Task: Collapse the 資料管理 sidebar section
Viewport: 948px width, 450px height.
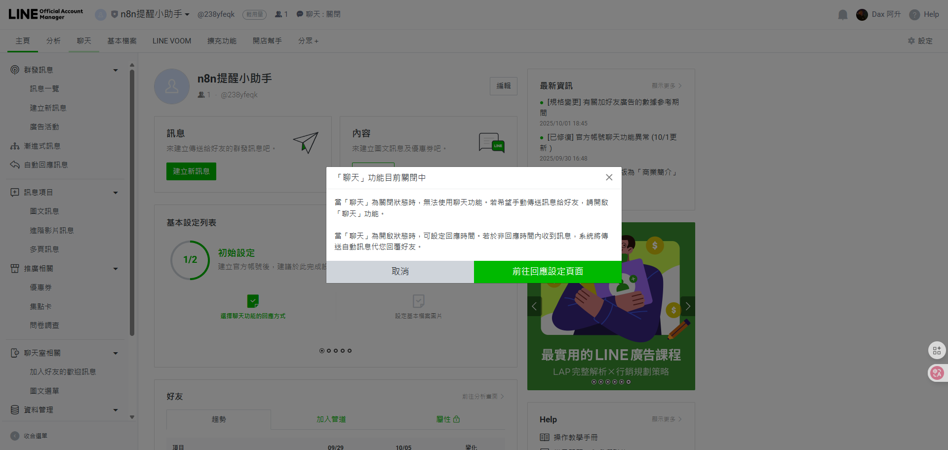Action: point(115,409)
